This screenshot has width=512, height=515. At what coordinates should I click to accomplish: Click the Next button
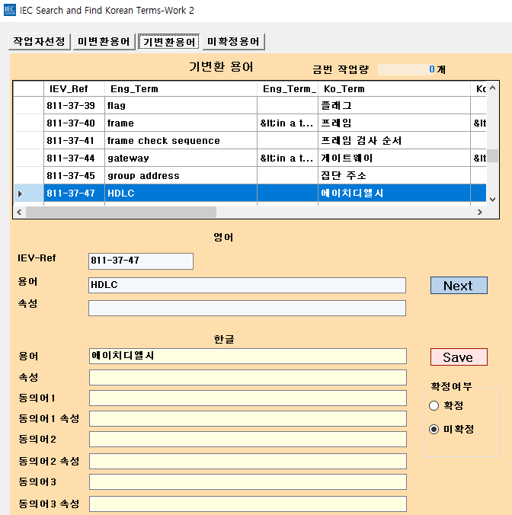459,286
